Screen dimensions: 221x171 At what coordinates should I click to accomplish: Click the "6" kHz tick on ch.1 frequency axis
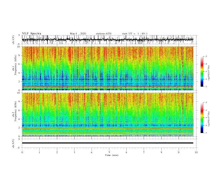19,64
